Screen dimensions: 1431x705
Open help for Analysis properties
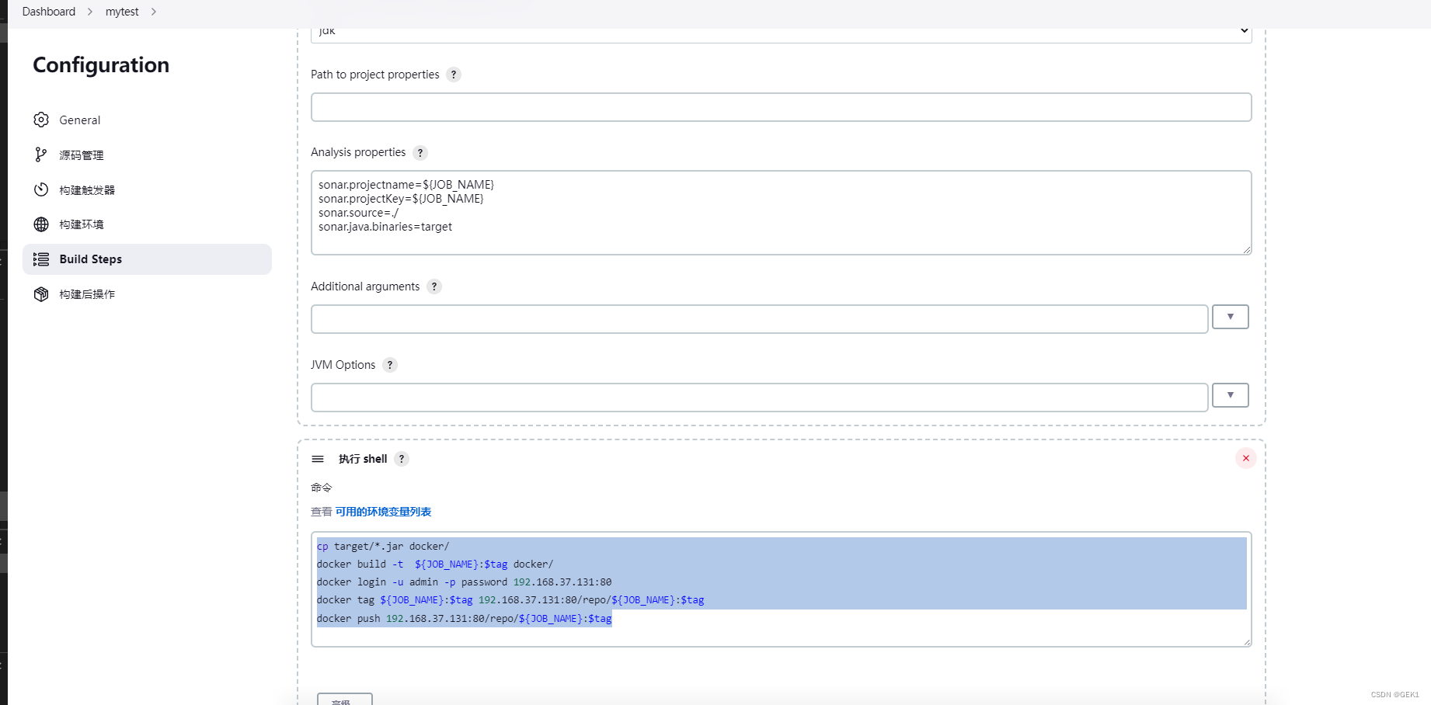420,153
